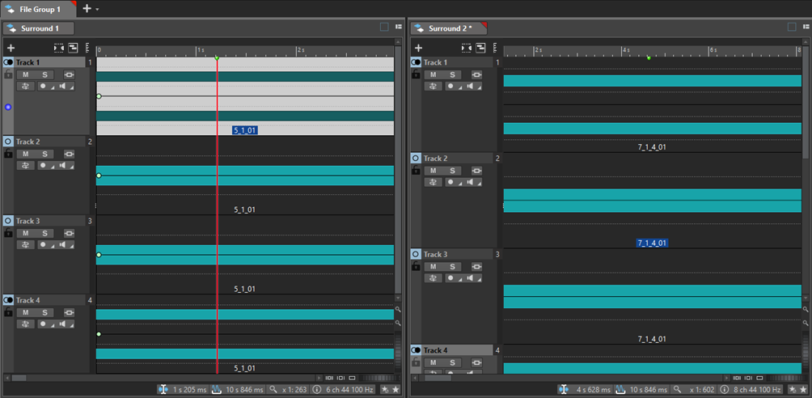
Task: Click the stereo track icon beside Track 4 in Surround 2
Action: click(x=416, y=350)
